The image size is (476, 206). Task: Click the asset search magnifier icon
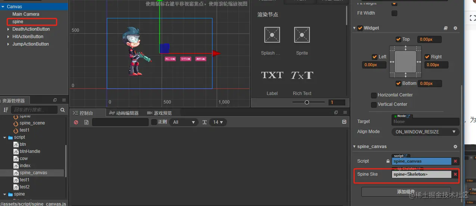(62, 110)
